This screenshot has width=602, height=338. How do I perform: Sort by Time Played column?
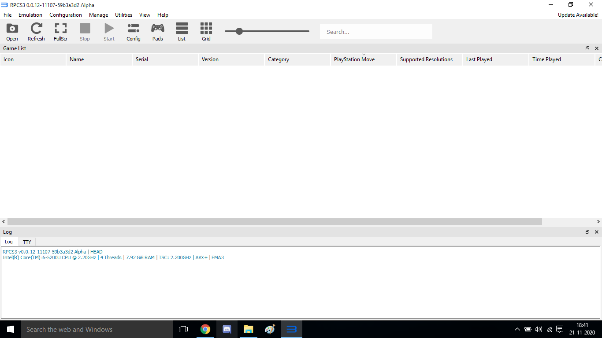tap(562, 59)
